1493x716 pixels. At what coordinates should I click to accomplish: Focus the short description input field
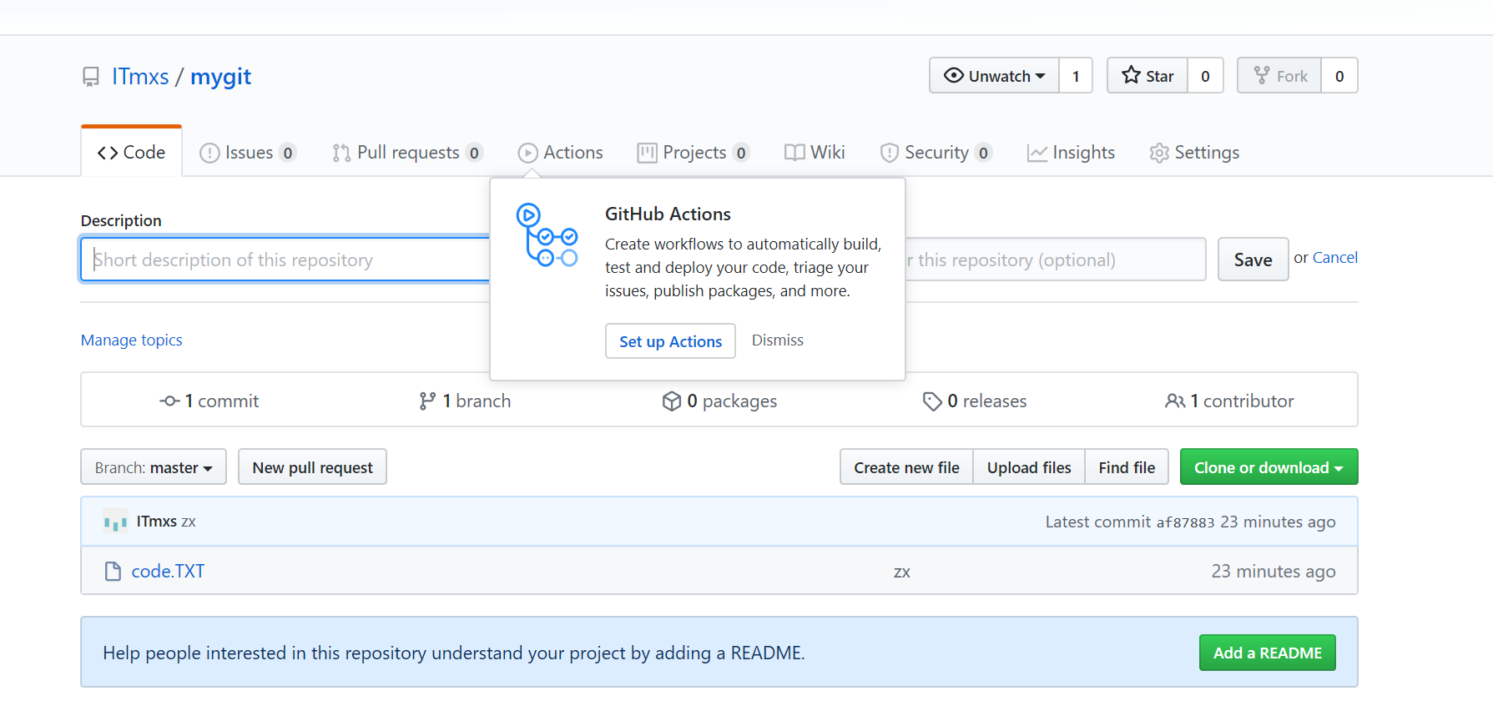point(285,260)
